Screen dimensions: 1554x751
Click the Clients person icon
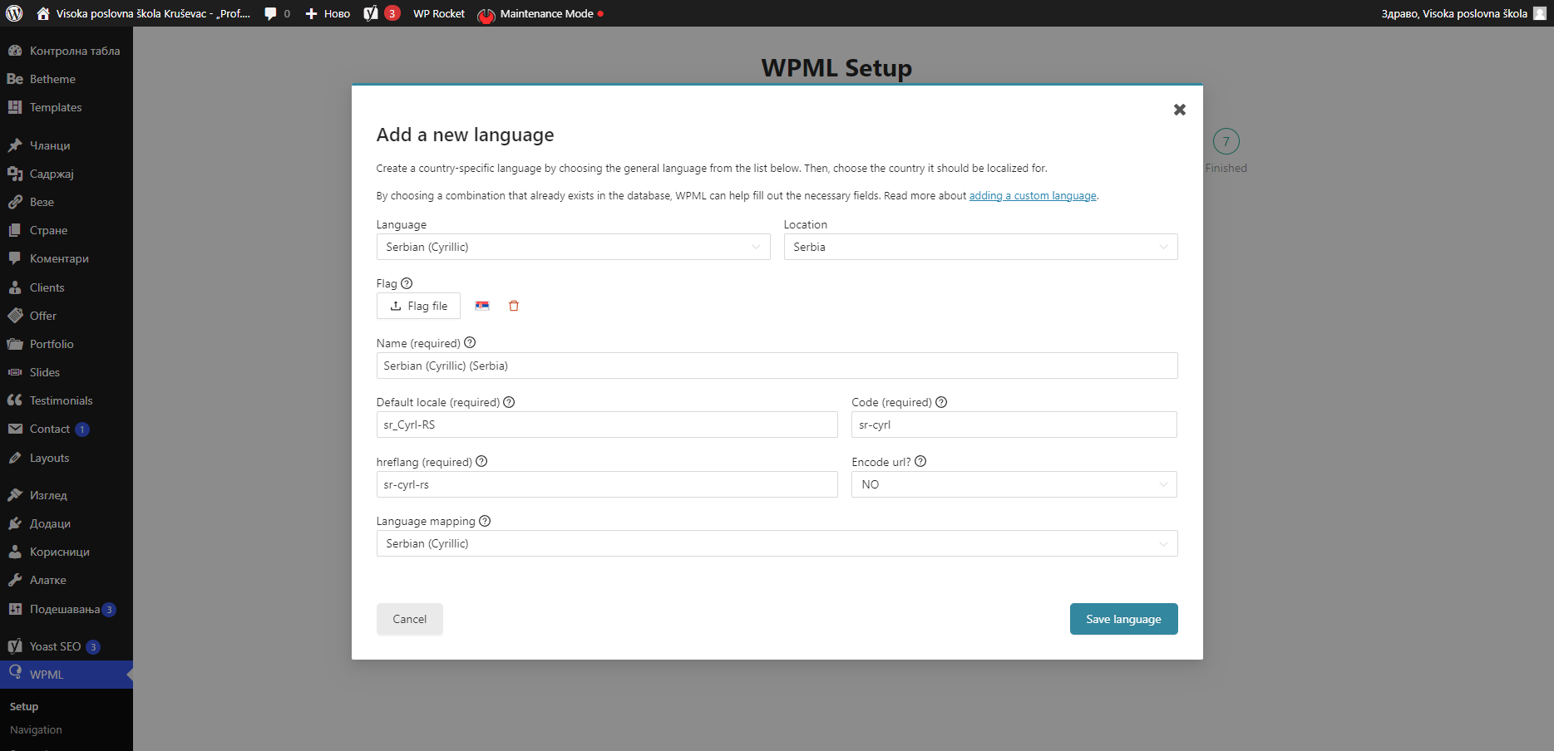[x=15, y=287]
